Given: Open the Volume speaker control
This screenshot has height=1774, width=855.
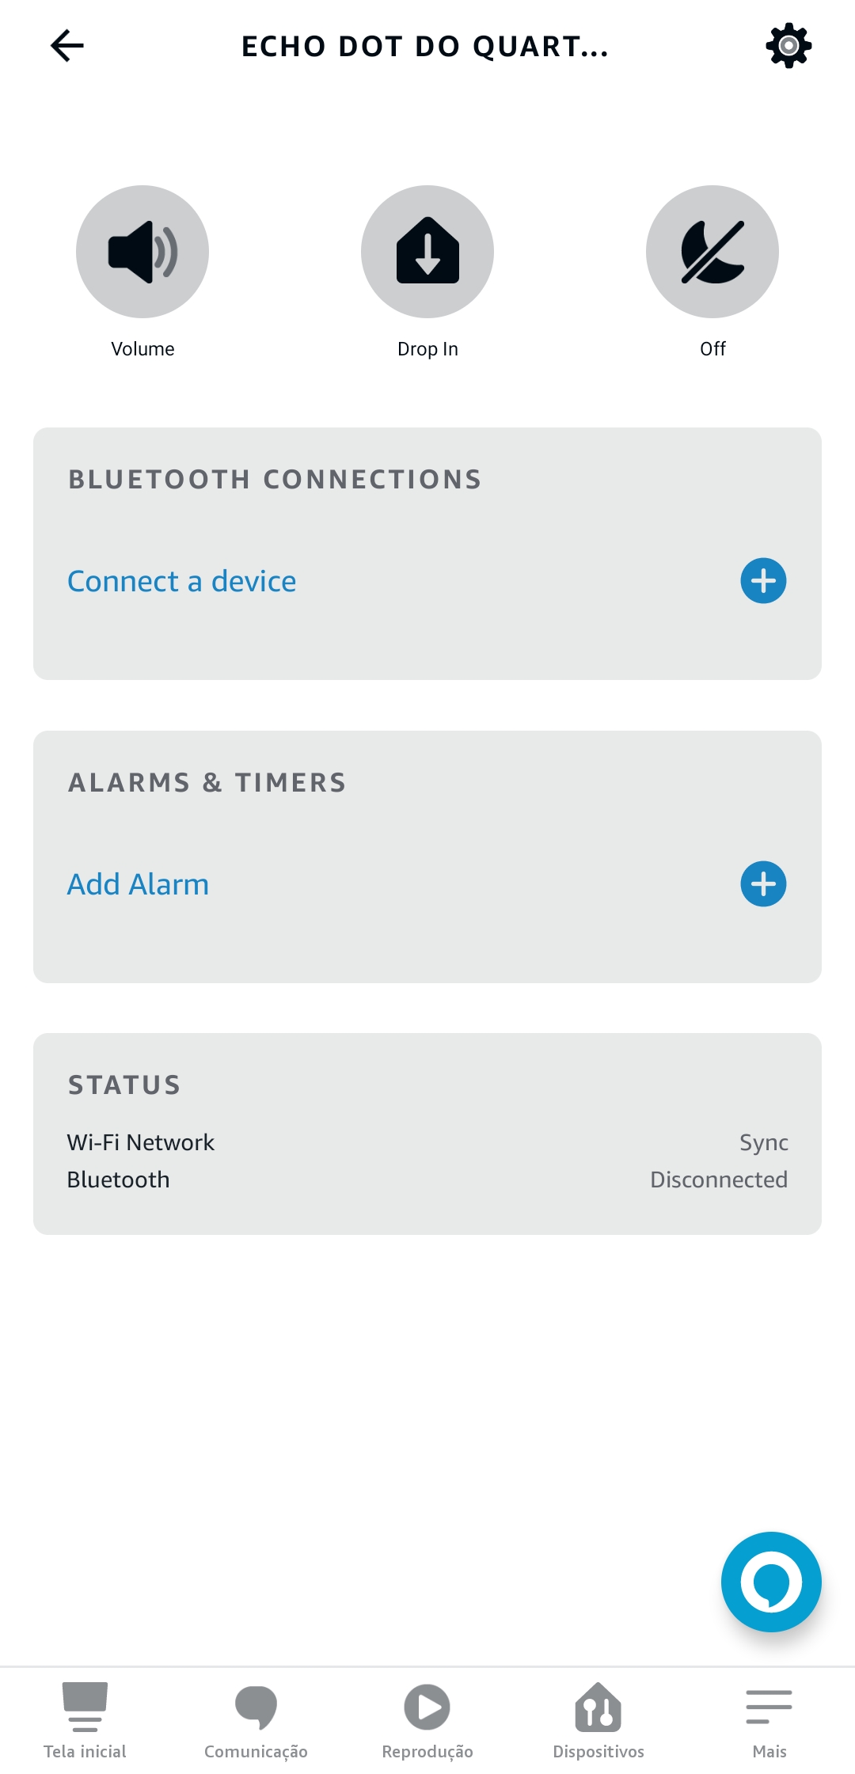Looking at the screenshot, I should (142, 252).
